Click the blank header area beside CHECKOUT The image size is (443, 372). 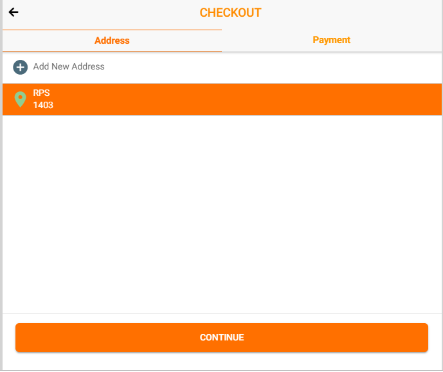click(350, 13)
